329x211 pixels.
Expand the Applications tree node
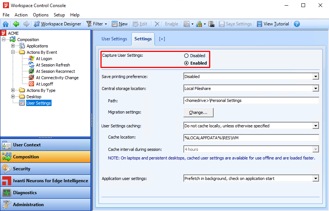(13, 46)
